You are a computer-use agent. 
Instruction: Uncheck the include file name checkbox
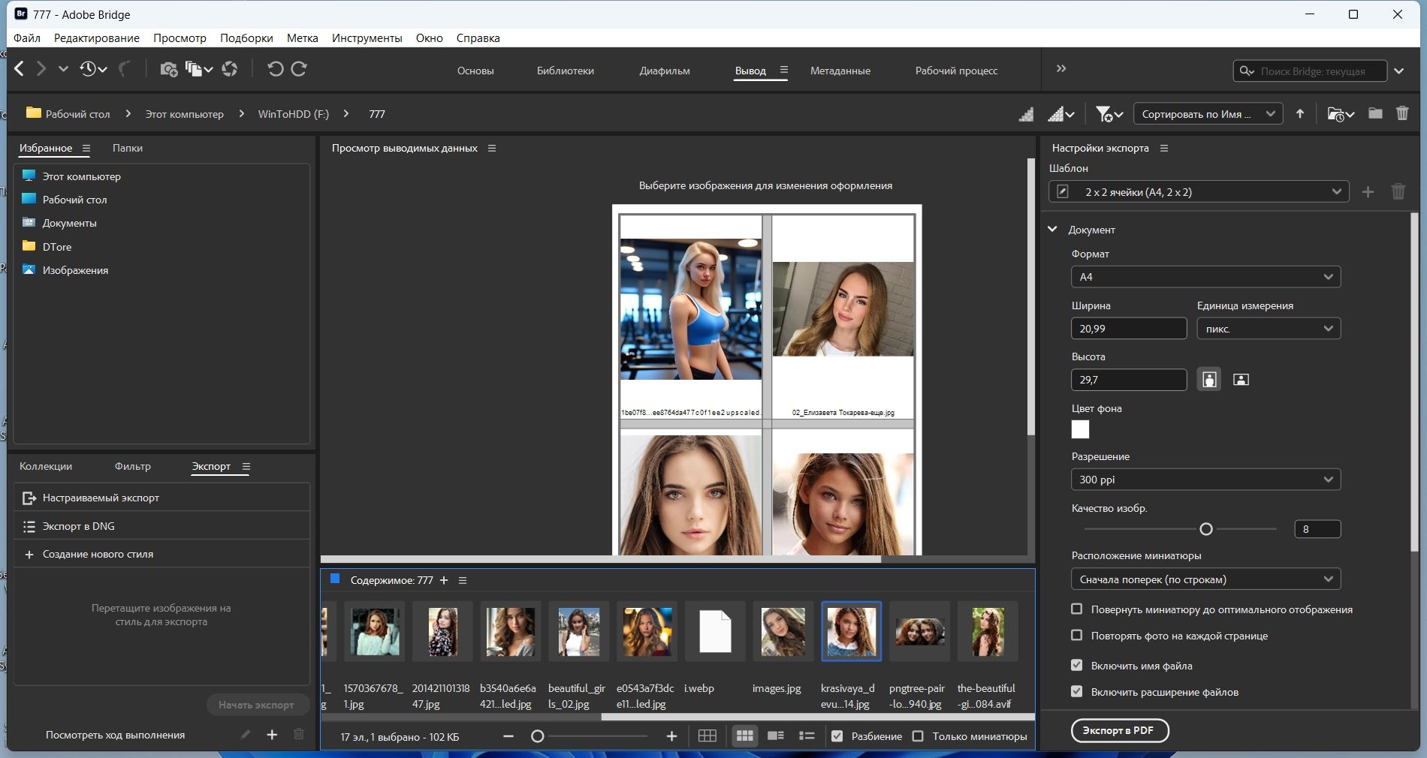pos(1076,666)
